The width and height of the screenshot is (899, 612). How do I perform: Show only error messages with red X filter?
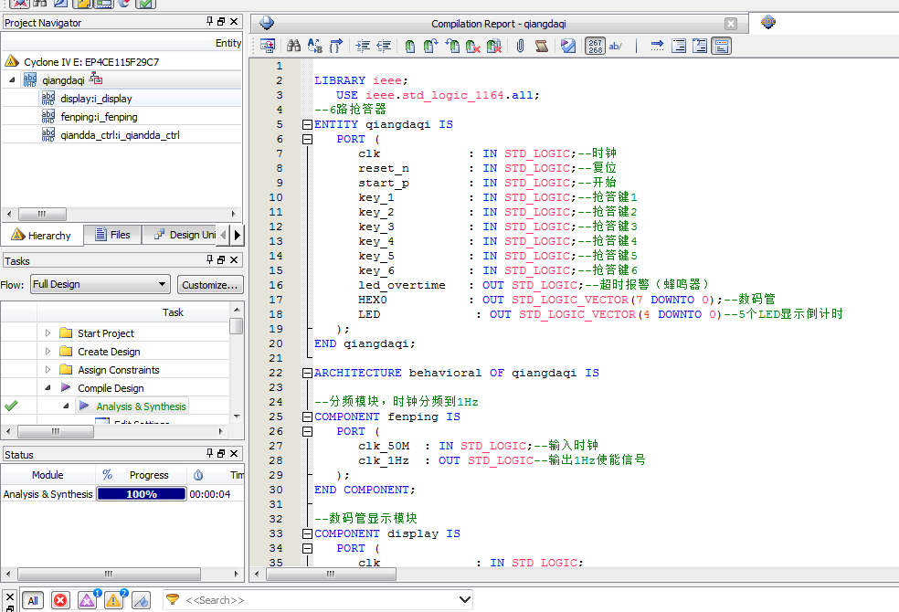point(60,600)
